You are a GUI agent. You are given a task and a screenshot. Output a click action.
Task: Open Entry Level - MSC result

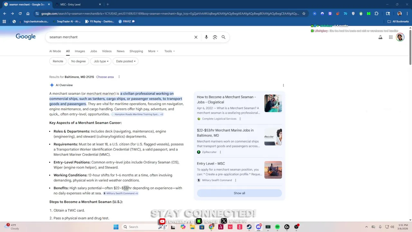211,164
